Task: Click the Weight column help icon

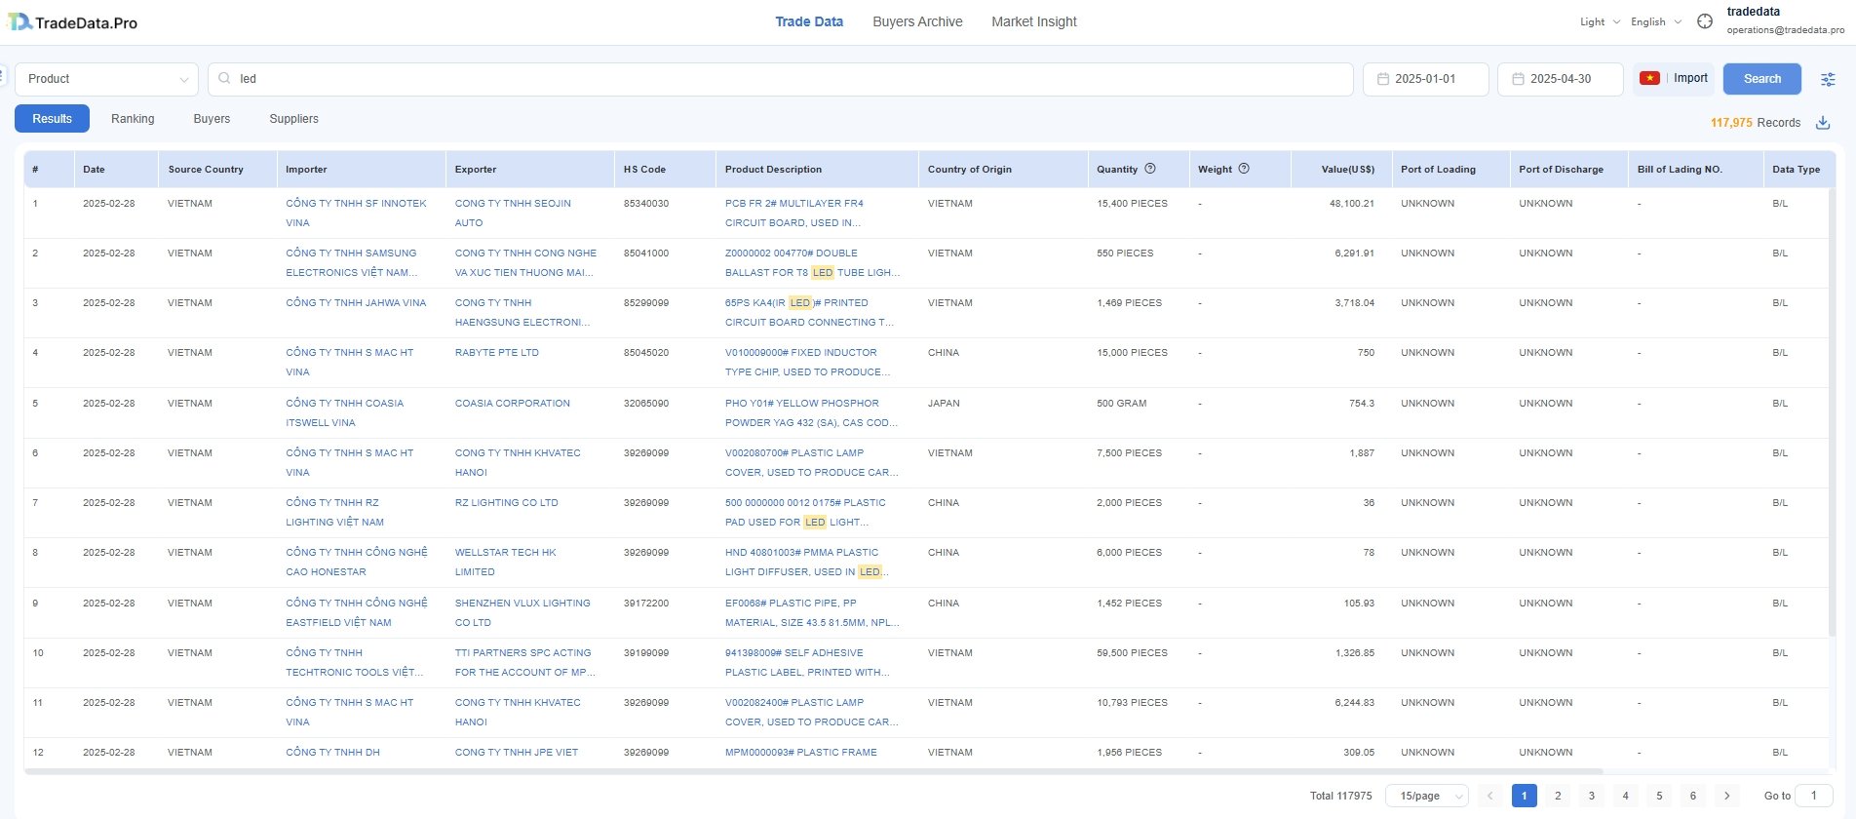Action: point(1244,169)
